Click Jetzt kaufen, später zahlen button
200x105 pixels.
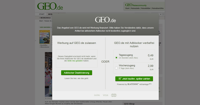click(134, 79)
